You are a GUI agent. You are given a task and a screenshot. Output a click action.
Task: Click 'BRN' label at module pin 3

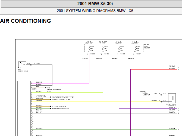tap(38, 87)
